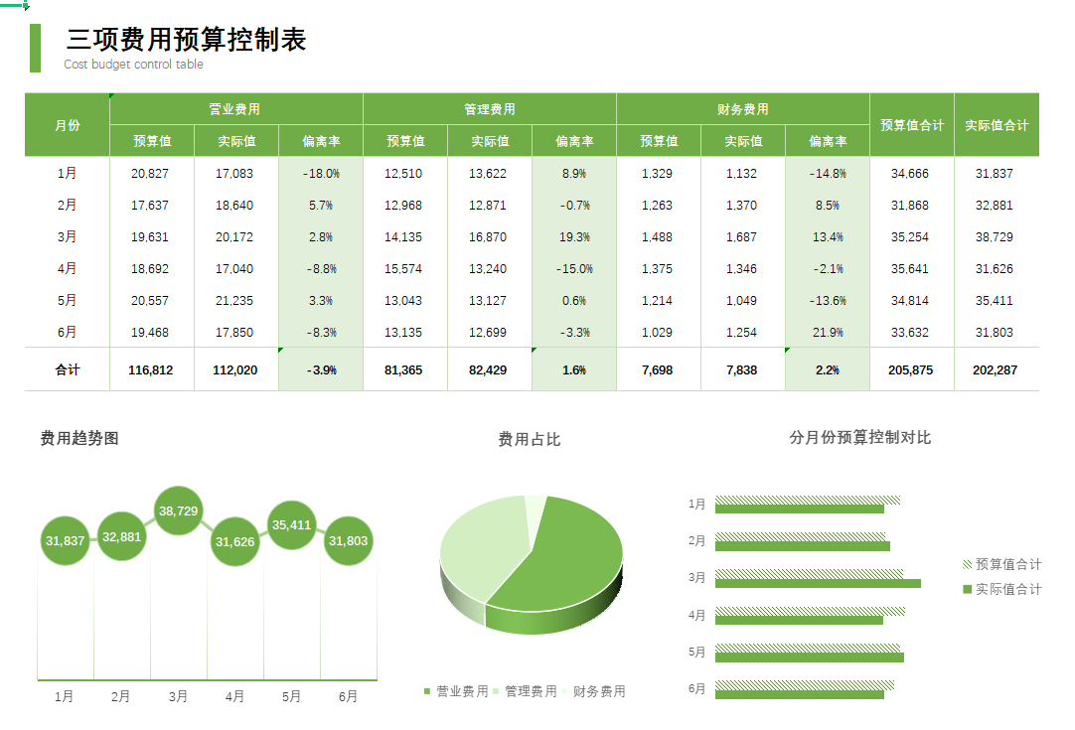The image size is (1075, 730).
Task: Click the 205,875 total cell in 合计 row
Action: click(x=911, y=369)
